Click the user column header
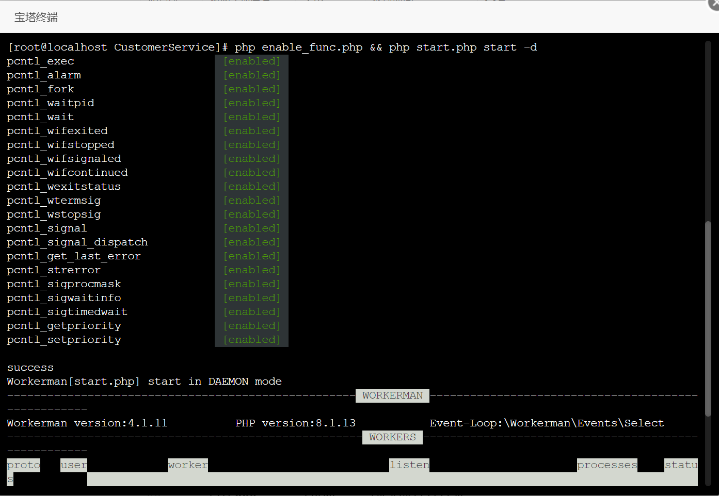Image resolution: width=719 pixels, height=496 pixels. click(74, 465)
